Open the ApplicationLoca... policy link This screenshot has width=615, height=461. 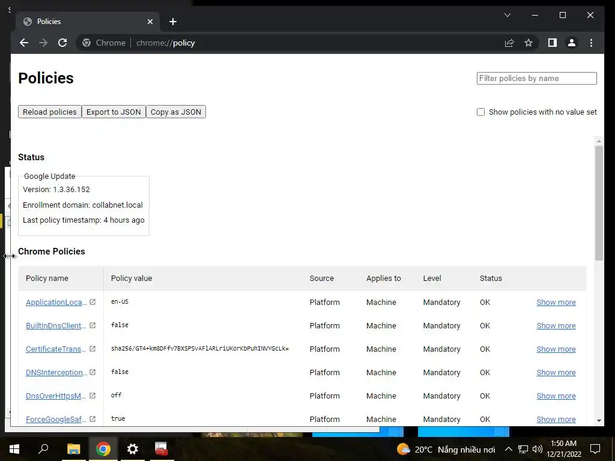click(56, 303)
